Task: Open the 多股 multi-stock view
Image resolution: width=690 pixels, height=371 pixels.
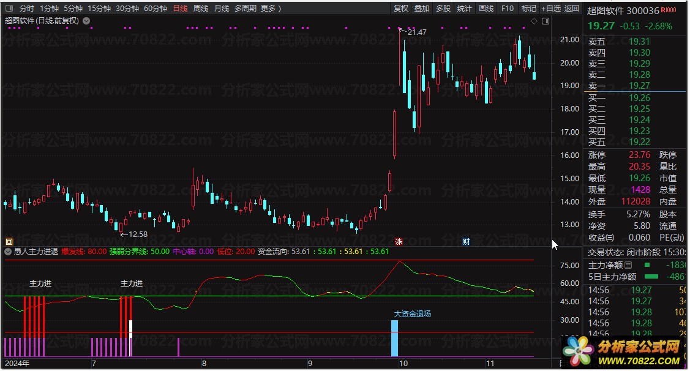Action: click(443, 9)
